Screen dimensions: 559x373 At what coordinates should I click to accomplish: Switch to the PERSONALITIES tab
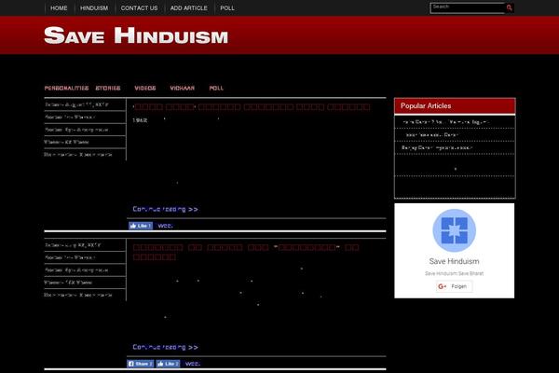click(x=66, y=89)
